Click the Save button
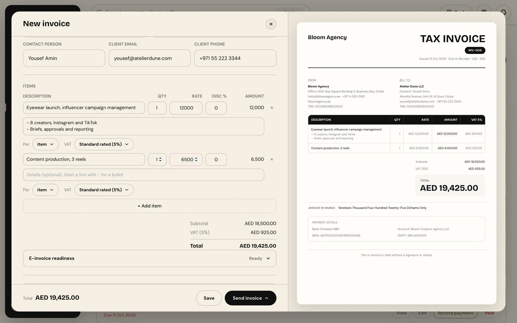517x323 pixels. pyautogui.click(x=209, y=298)
